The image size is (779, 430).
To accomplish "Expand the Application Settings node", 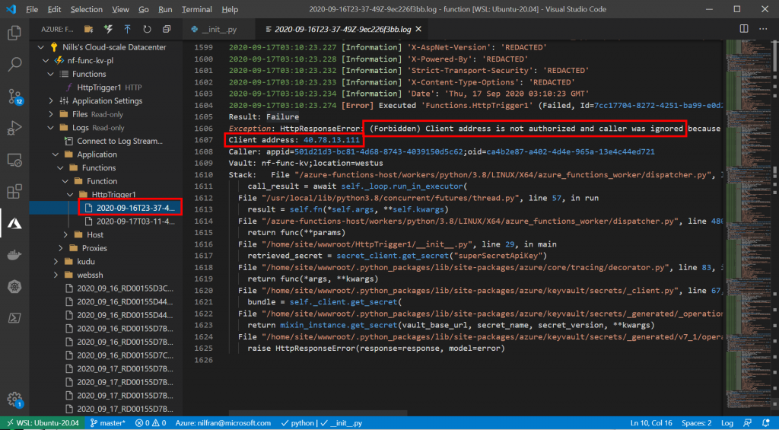I will pos(51,101).
